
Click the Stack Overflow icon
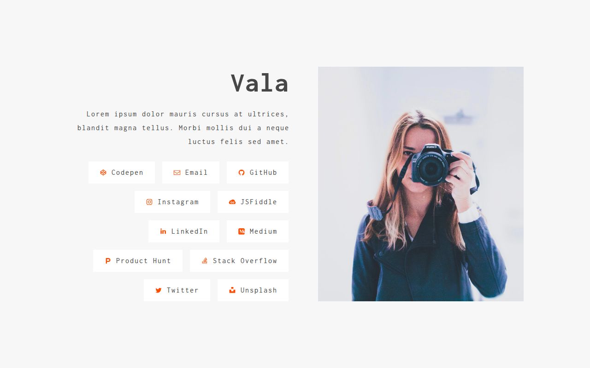click(x=205, y=261)
